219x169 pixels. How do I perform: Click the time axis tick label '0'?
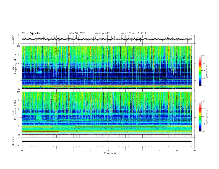point(22,150)
